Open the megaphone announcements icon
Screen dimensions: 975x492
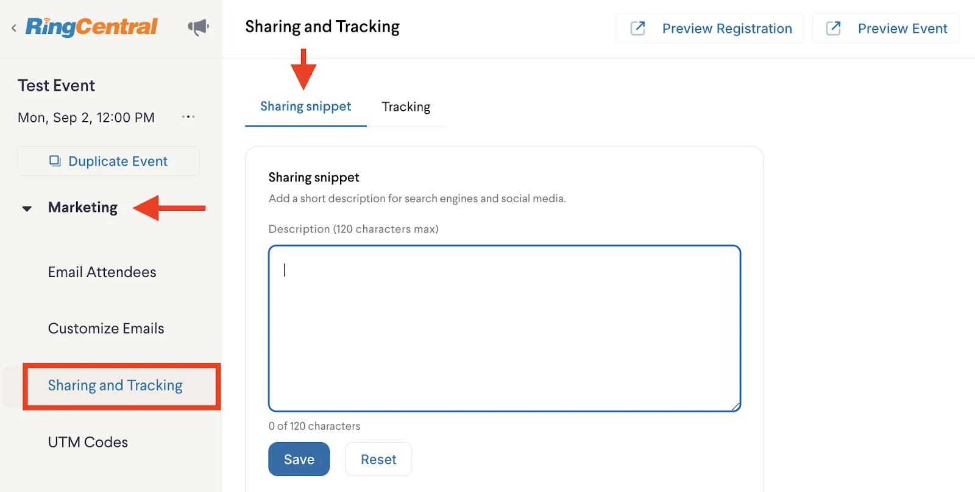[x=198, y=27]
